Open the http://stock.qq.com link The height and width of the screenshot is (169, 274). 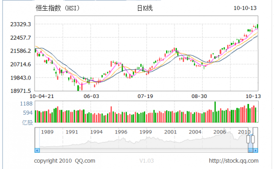[x=234, y=161]
